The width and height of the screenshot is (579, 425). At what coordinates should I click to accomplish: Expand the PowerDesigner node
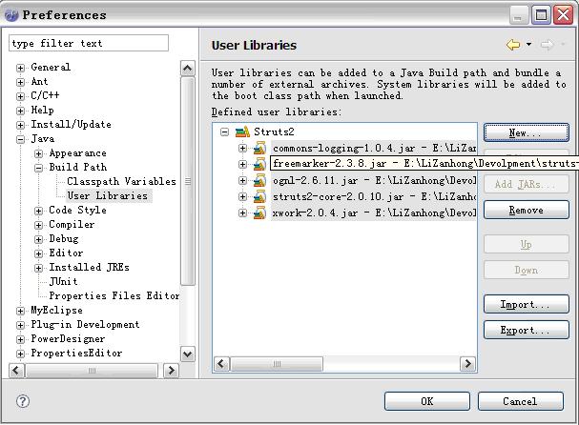(21, 339)
